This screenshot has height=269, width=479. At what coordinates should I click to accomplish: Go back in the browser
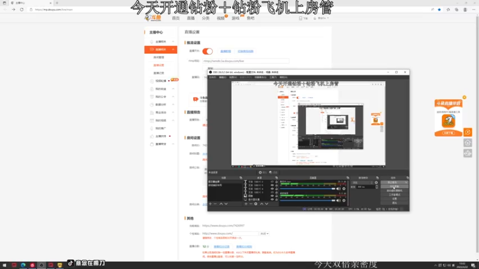(x=5, y=10)
